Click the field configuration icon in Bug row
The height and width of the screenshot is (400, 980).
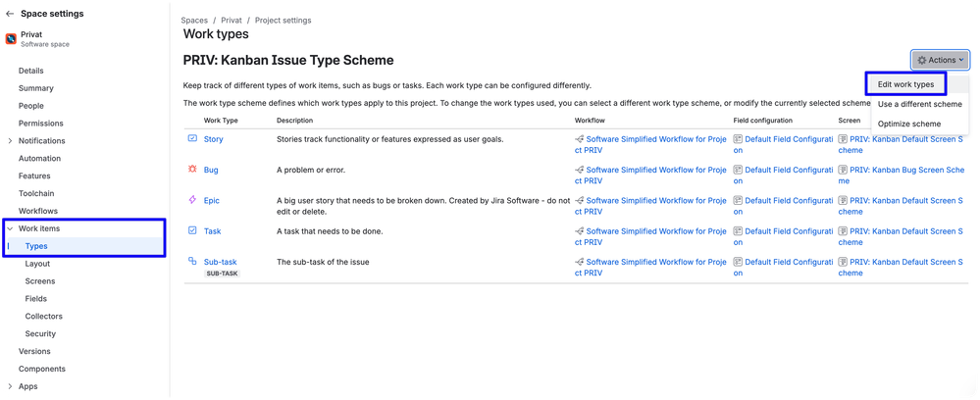pos(738,170)
